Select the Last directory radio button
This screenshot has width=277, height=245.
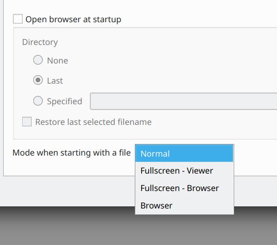[x=38, y=80]
